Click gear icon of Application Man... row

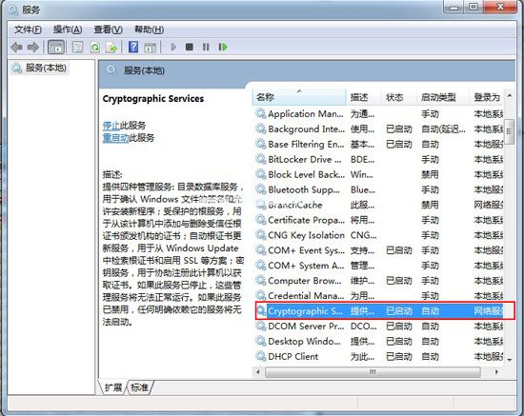261,113
